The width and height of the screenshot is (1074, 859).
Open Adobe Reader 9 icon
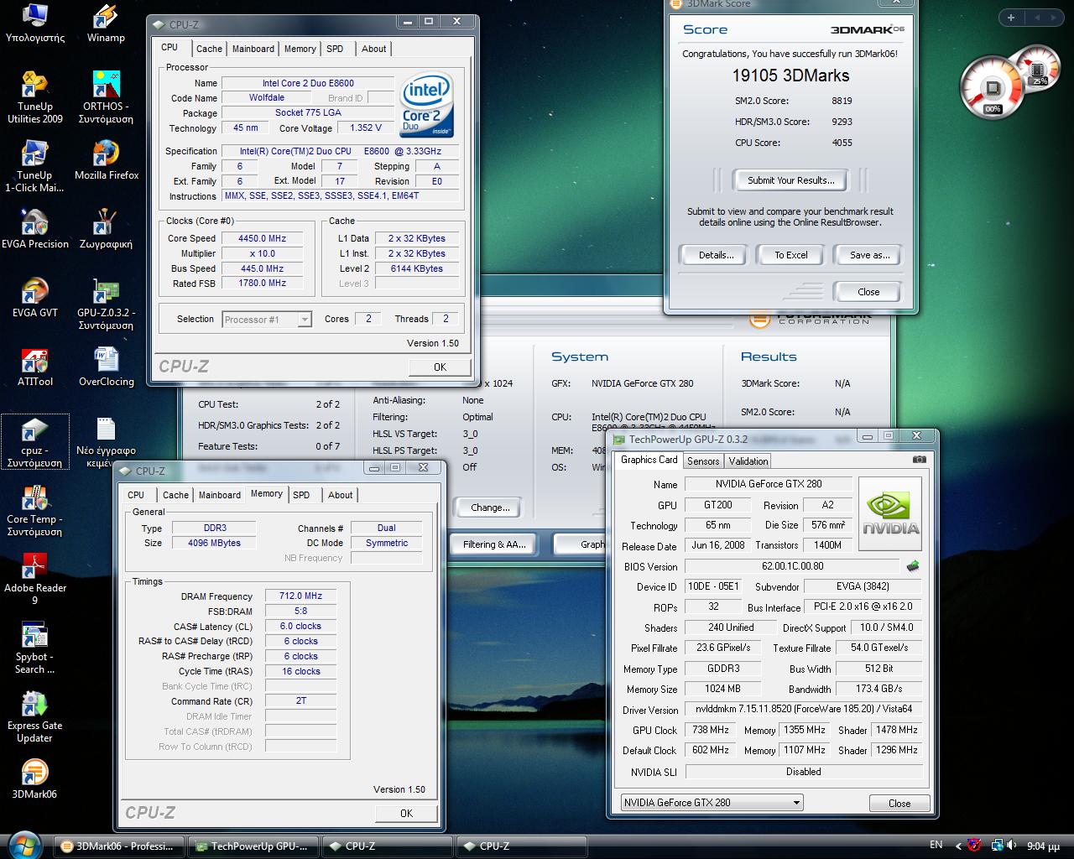point(34,580)
